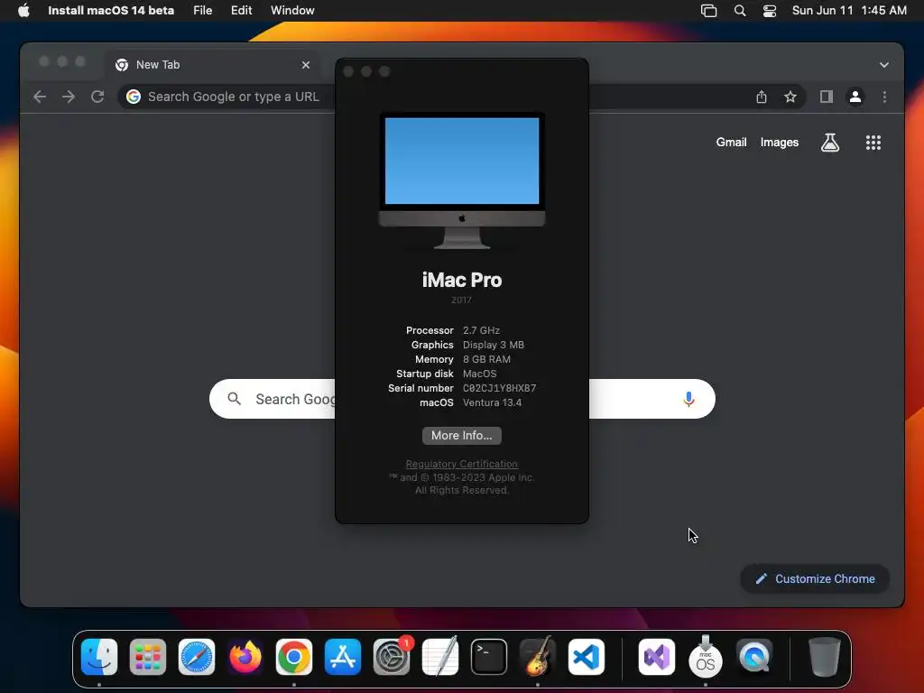
Task: Click the iMac Pro image
Action: (461, 180)
